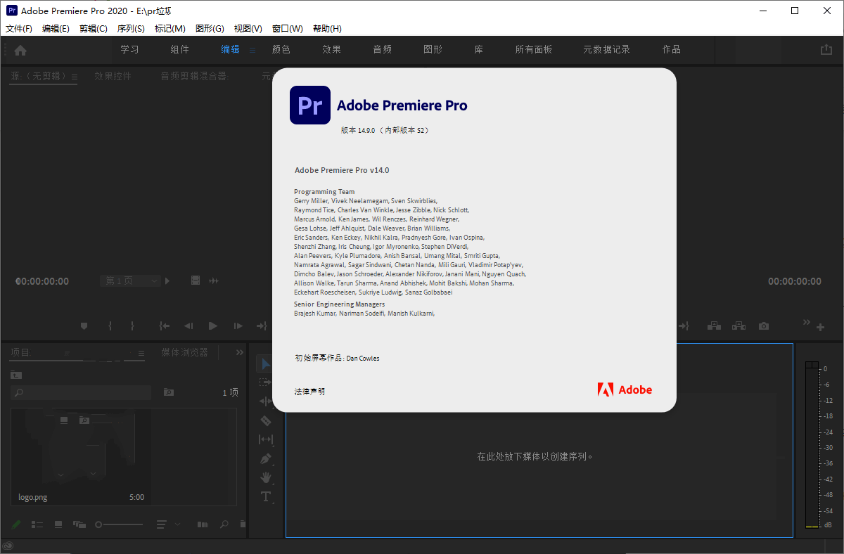Screen dimensions: 844x554
Task: Step back one frame in source monitor
Action: (188, 326)
